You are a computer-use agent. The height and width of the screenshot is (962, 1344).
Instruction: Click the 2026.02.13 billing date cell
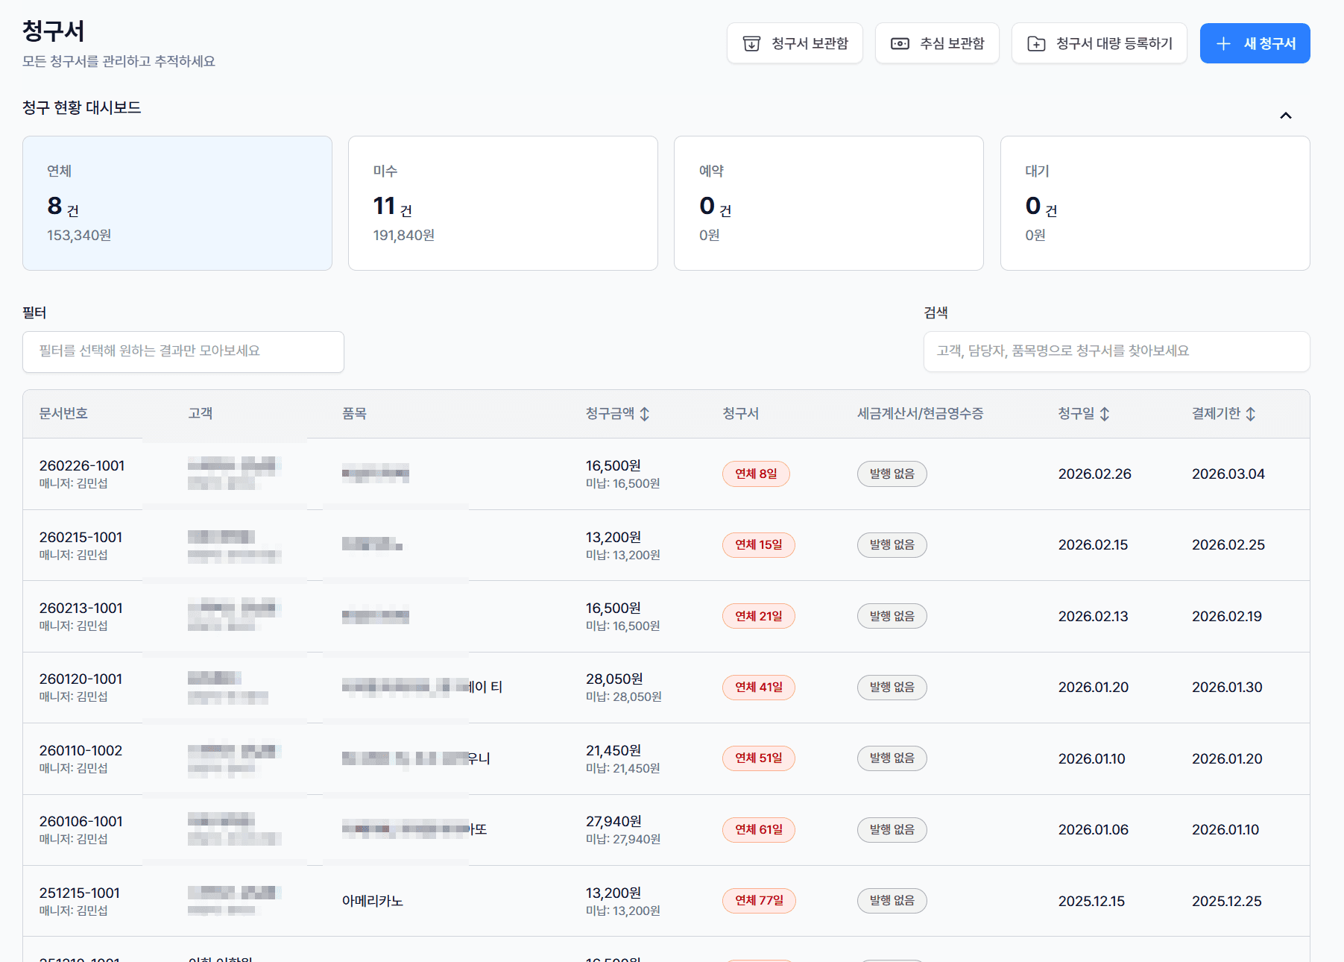pyautogui.click(x=1094, y=616)
